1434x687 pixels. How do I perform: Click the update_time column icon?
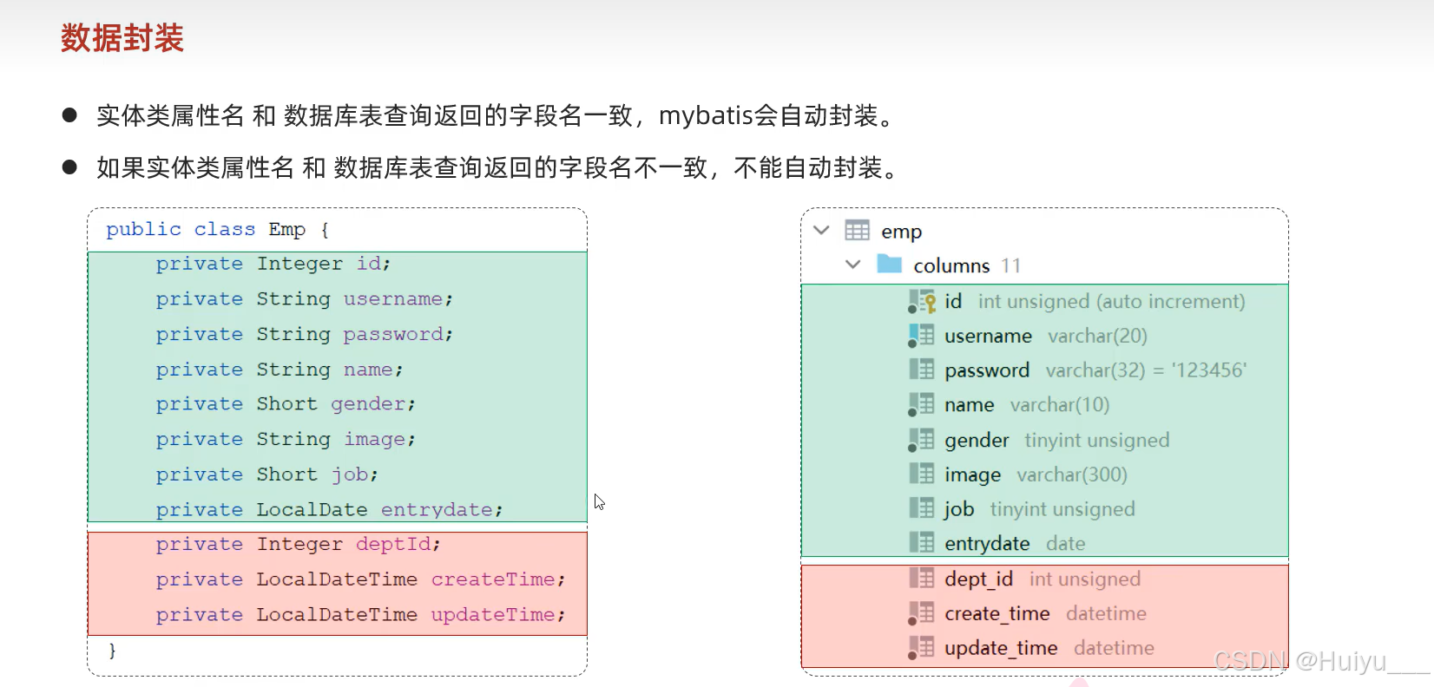click(x=921, y=648)
